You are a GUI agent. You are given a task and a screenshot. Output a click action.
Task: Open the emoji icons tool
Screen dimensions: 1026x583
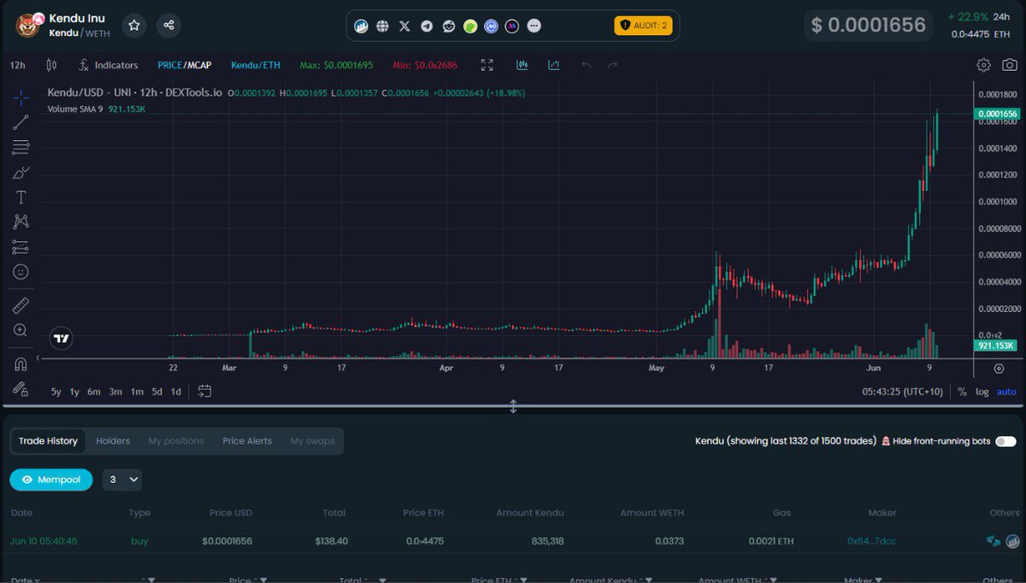[x=21, y=272]
